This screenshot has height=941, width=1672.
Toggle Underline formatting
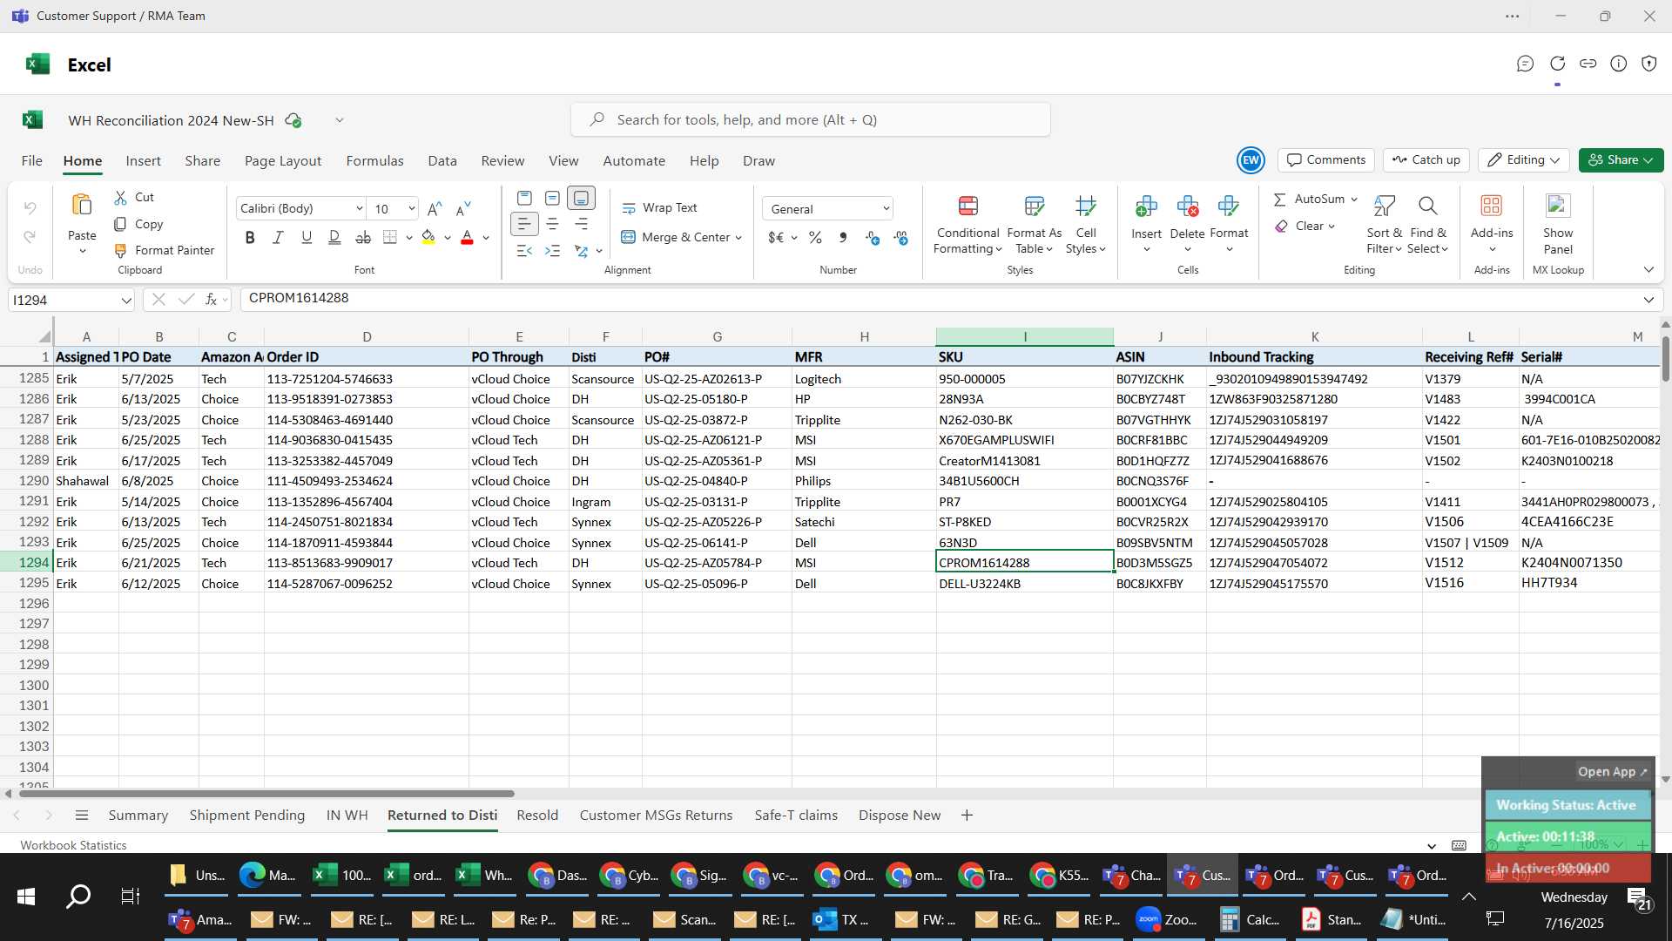tap(306, 237)
